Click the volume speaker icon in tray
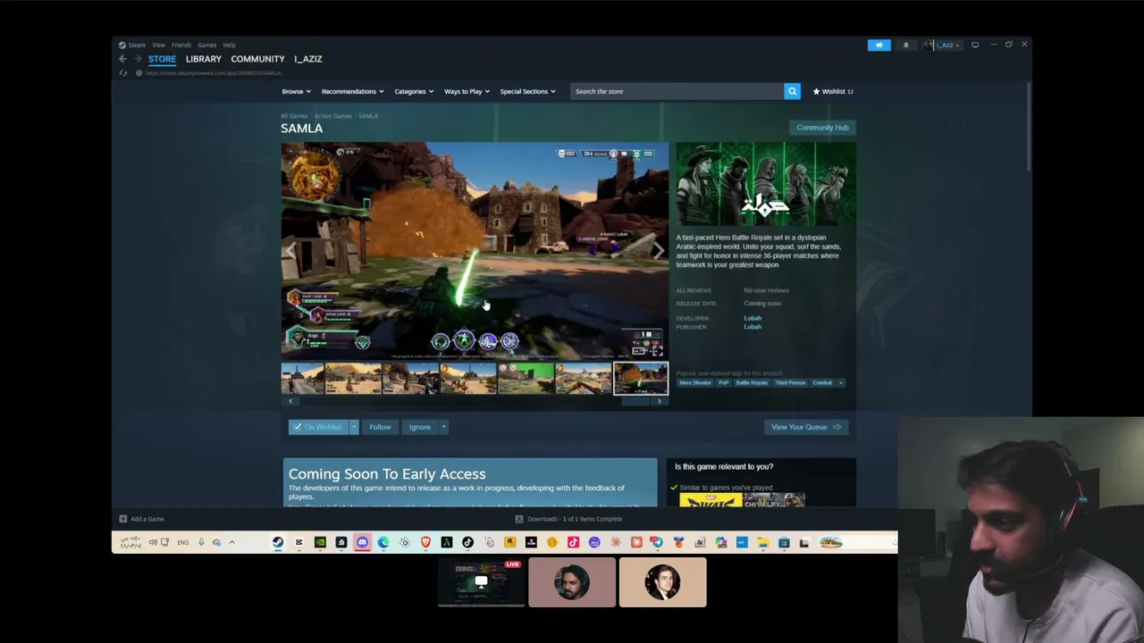The width and height of the screenshot is (1144, 643). tap(153, 542)
